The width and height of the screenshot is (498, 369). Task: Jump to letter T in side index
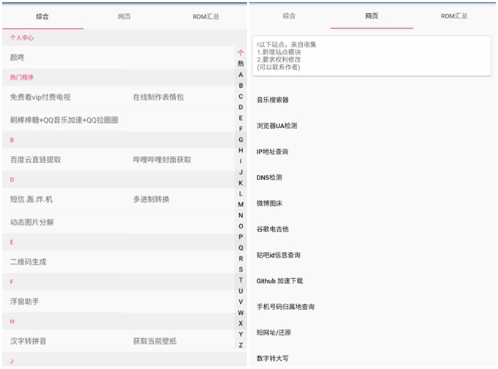pyautogui.click(x=241, y=280)
